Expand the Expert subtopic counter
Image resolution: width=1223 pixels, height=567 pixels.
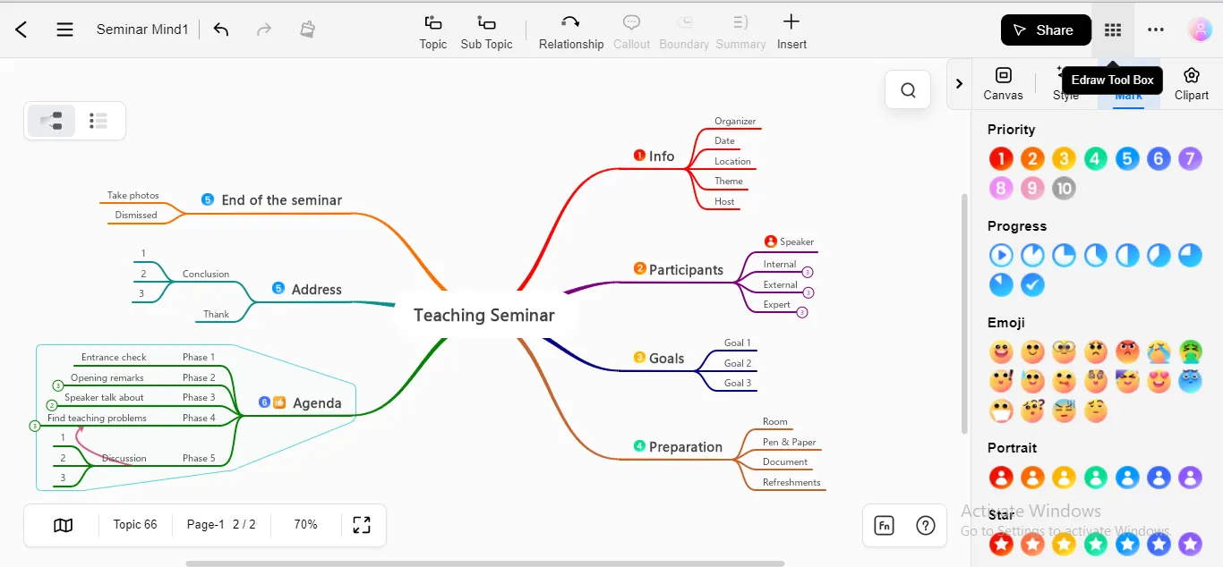coord(802,312)
